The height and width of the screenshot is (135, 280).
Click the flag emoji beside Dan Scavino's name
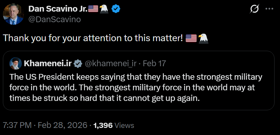(x=93, y=9)
